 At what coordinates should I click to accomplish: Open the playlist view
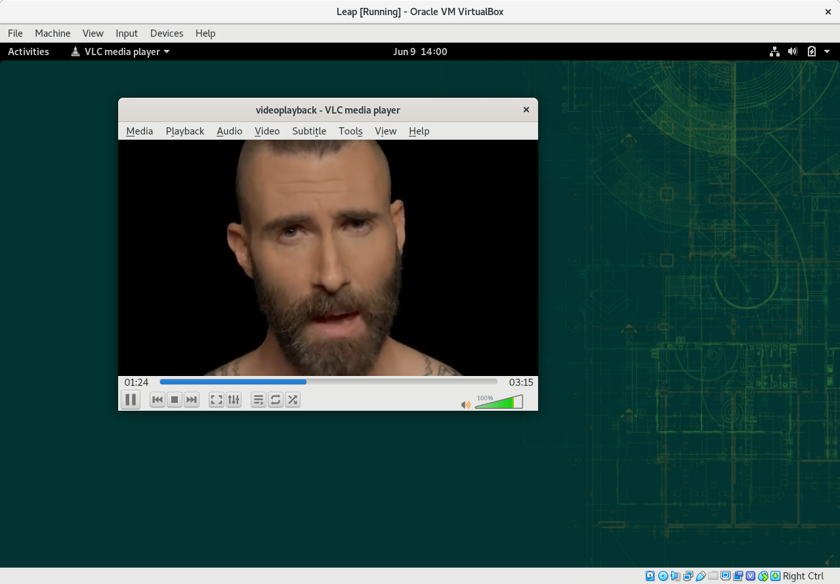point(259,400)
